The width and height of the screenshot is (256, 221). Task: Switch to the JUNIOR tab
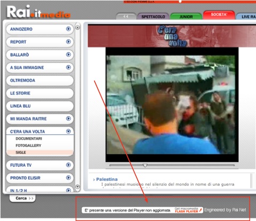coord(186,17)
